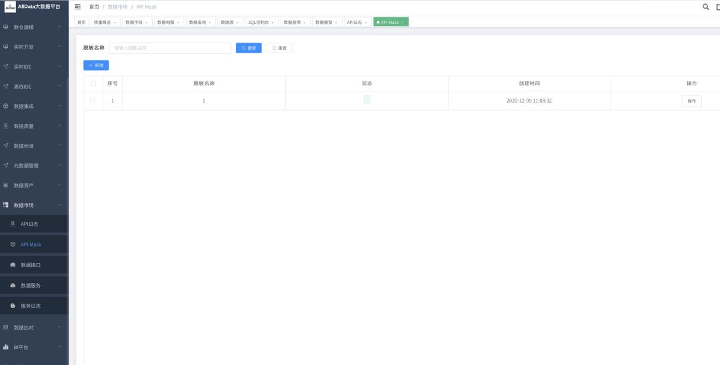Click the 数仓建模 sidebar icon

pyautogui.click(x=5, y=27)
